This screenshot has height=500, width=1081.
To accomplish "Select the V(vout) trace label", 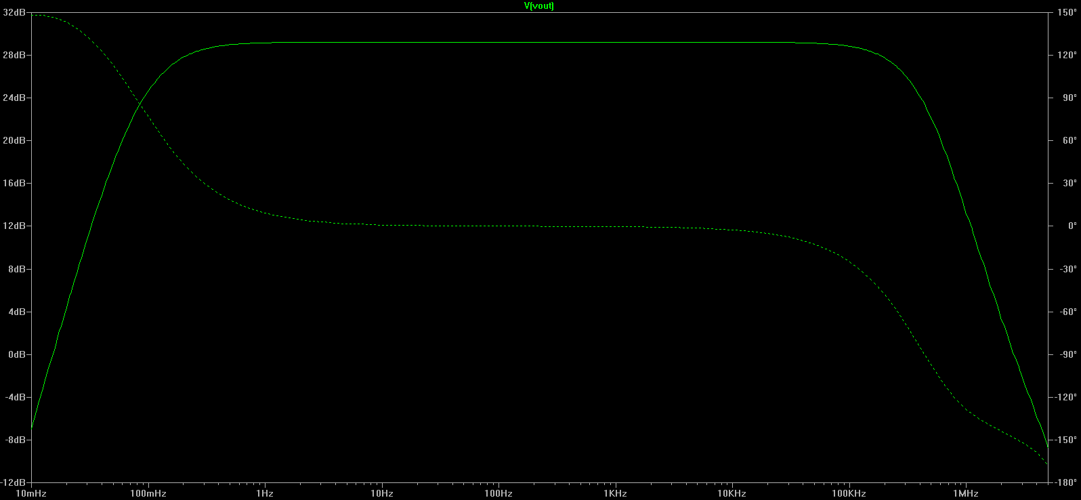I will point(539,6).
